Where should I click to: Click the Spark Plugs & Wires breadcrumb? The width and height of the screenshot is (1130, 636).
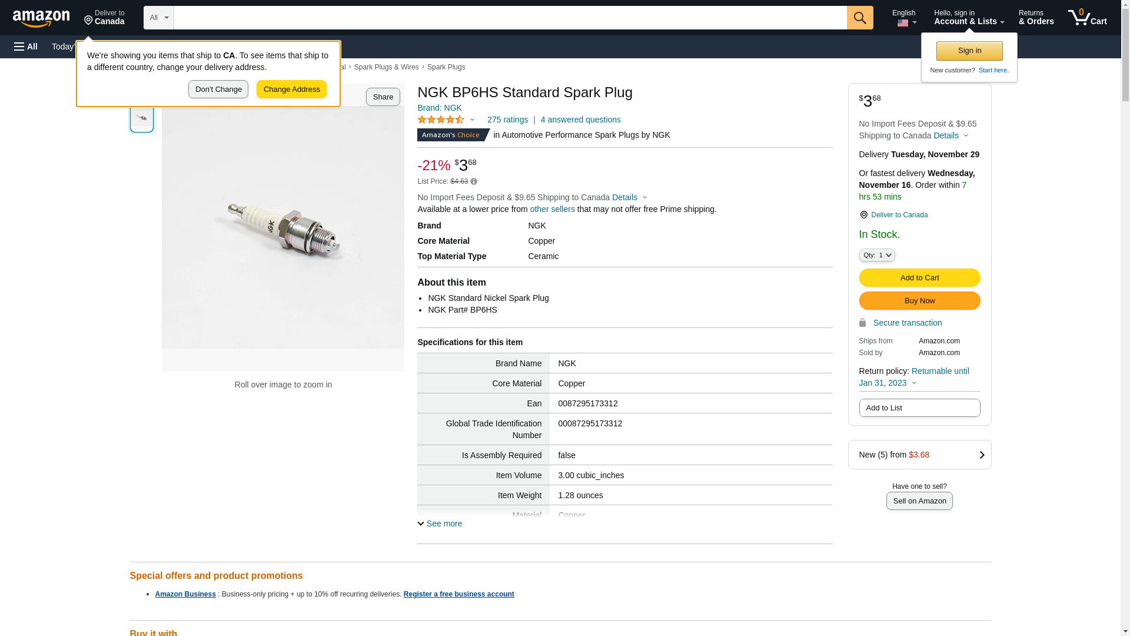pyautogui.click(x=386, y=67)
